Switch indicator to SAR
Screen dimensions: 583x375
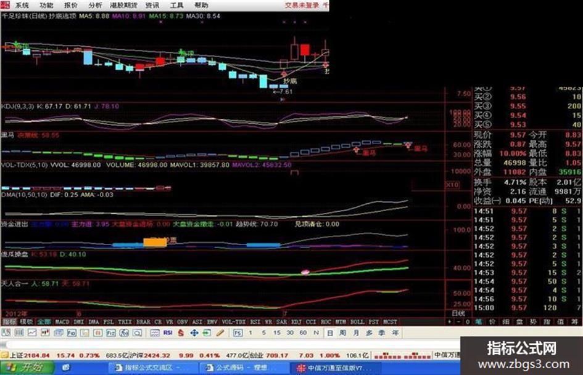click(x=281, y=321)
